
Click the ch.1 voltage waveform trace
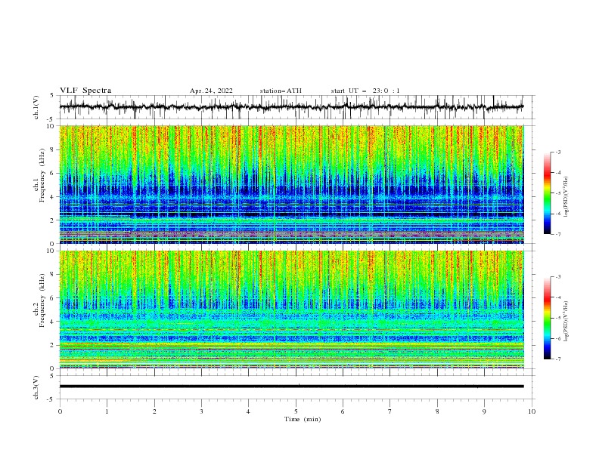pyautogui.click(x=291, y=106)
